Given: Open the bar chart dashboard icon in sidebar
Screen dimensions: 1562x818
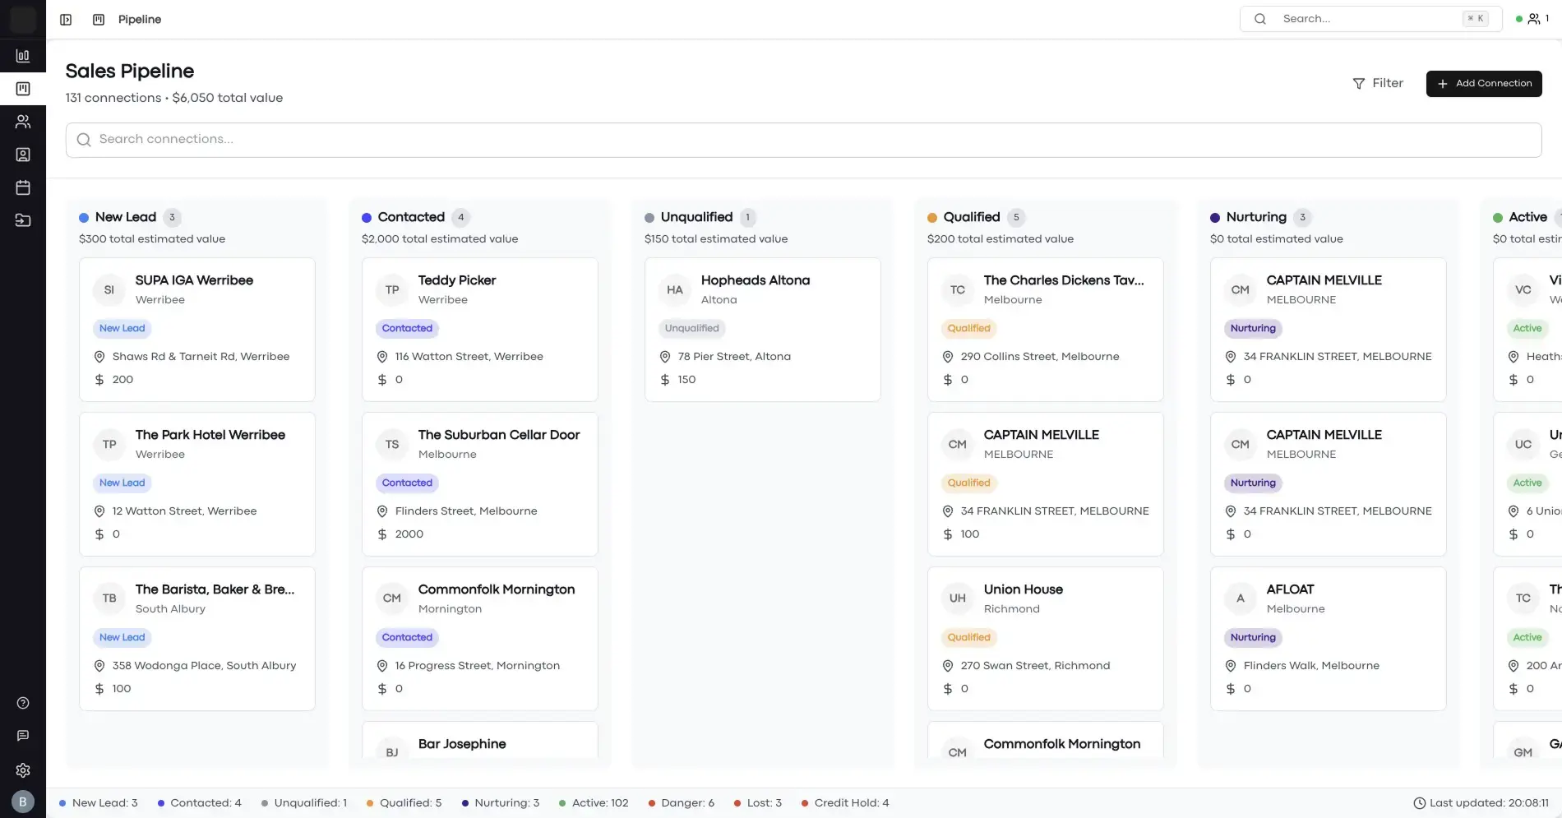Looking at the screenshot, I should 23,56.
